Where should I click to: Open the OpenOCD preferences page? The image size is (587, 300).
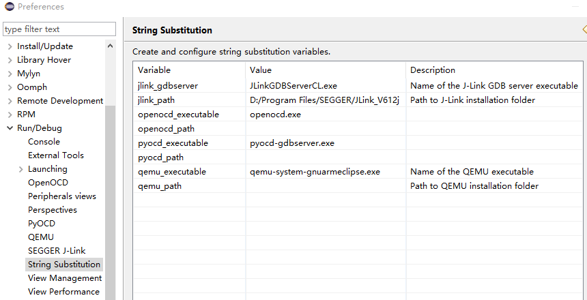point(48,183)
